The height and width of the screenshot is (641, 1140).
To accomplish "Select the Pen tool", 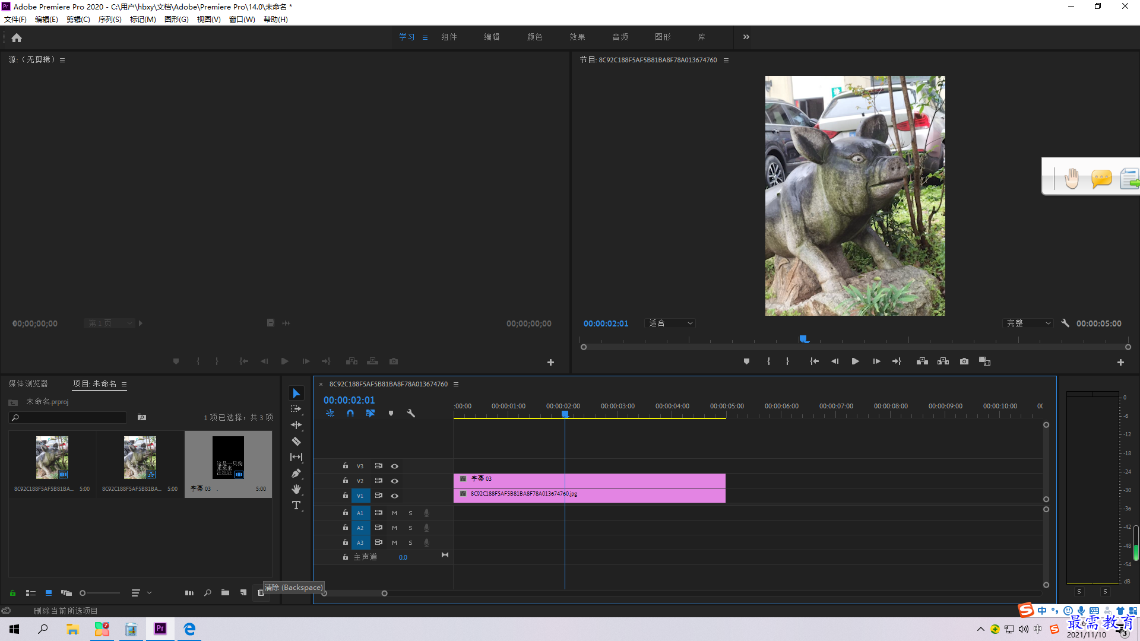I will pos(296,473).
